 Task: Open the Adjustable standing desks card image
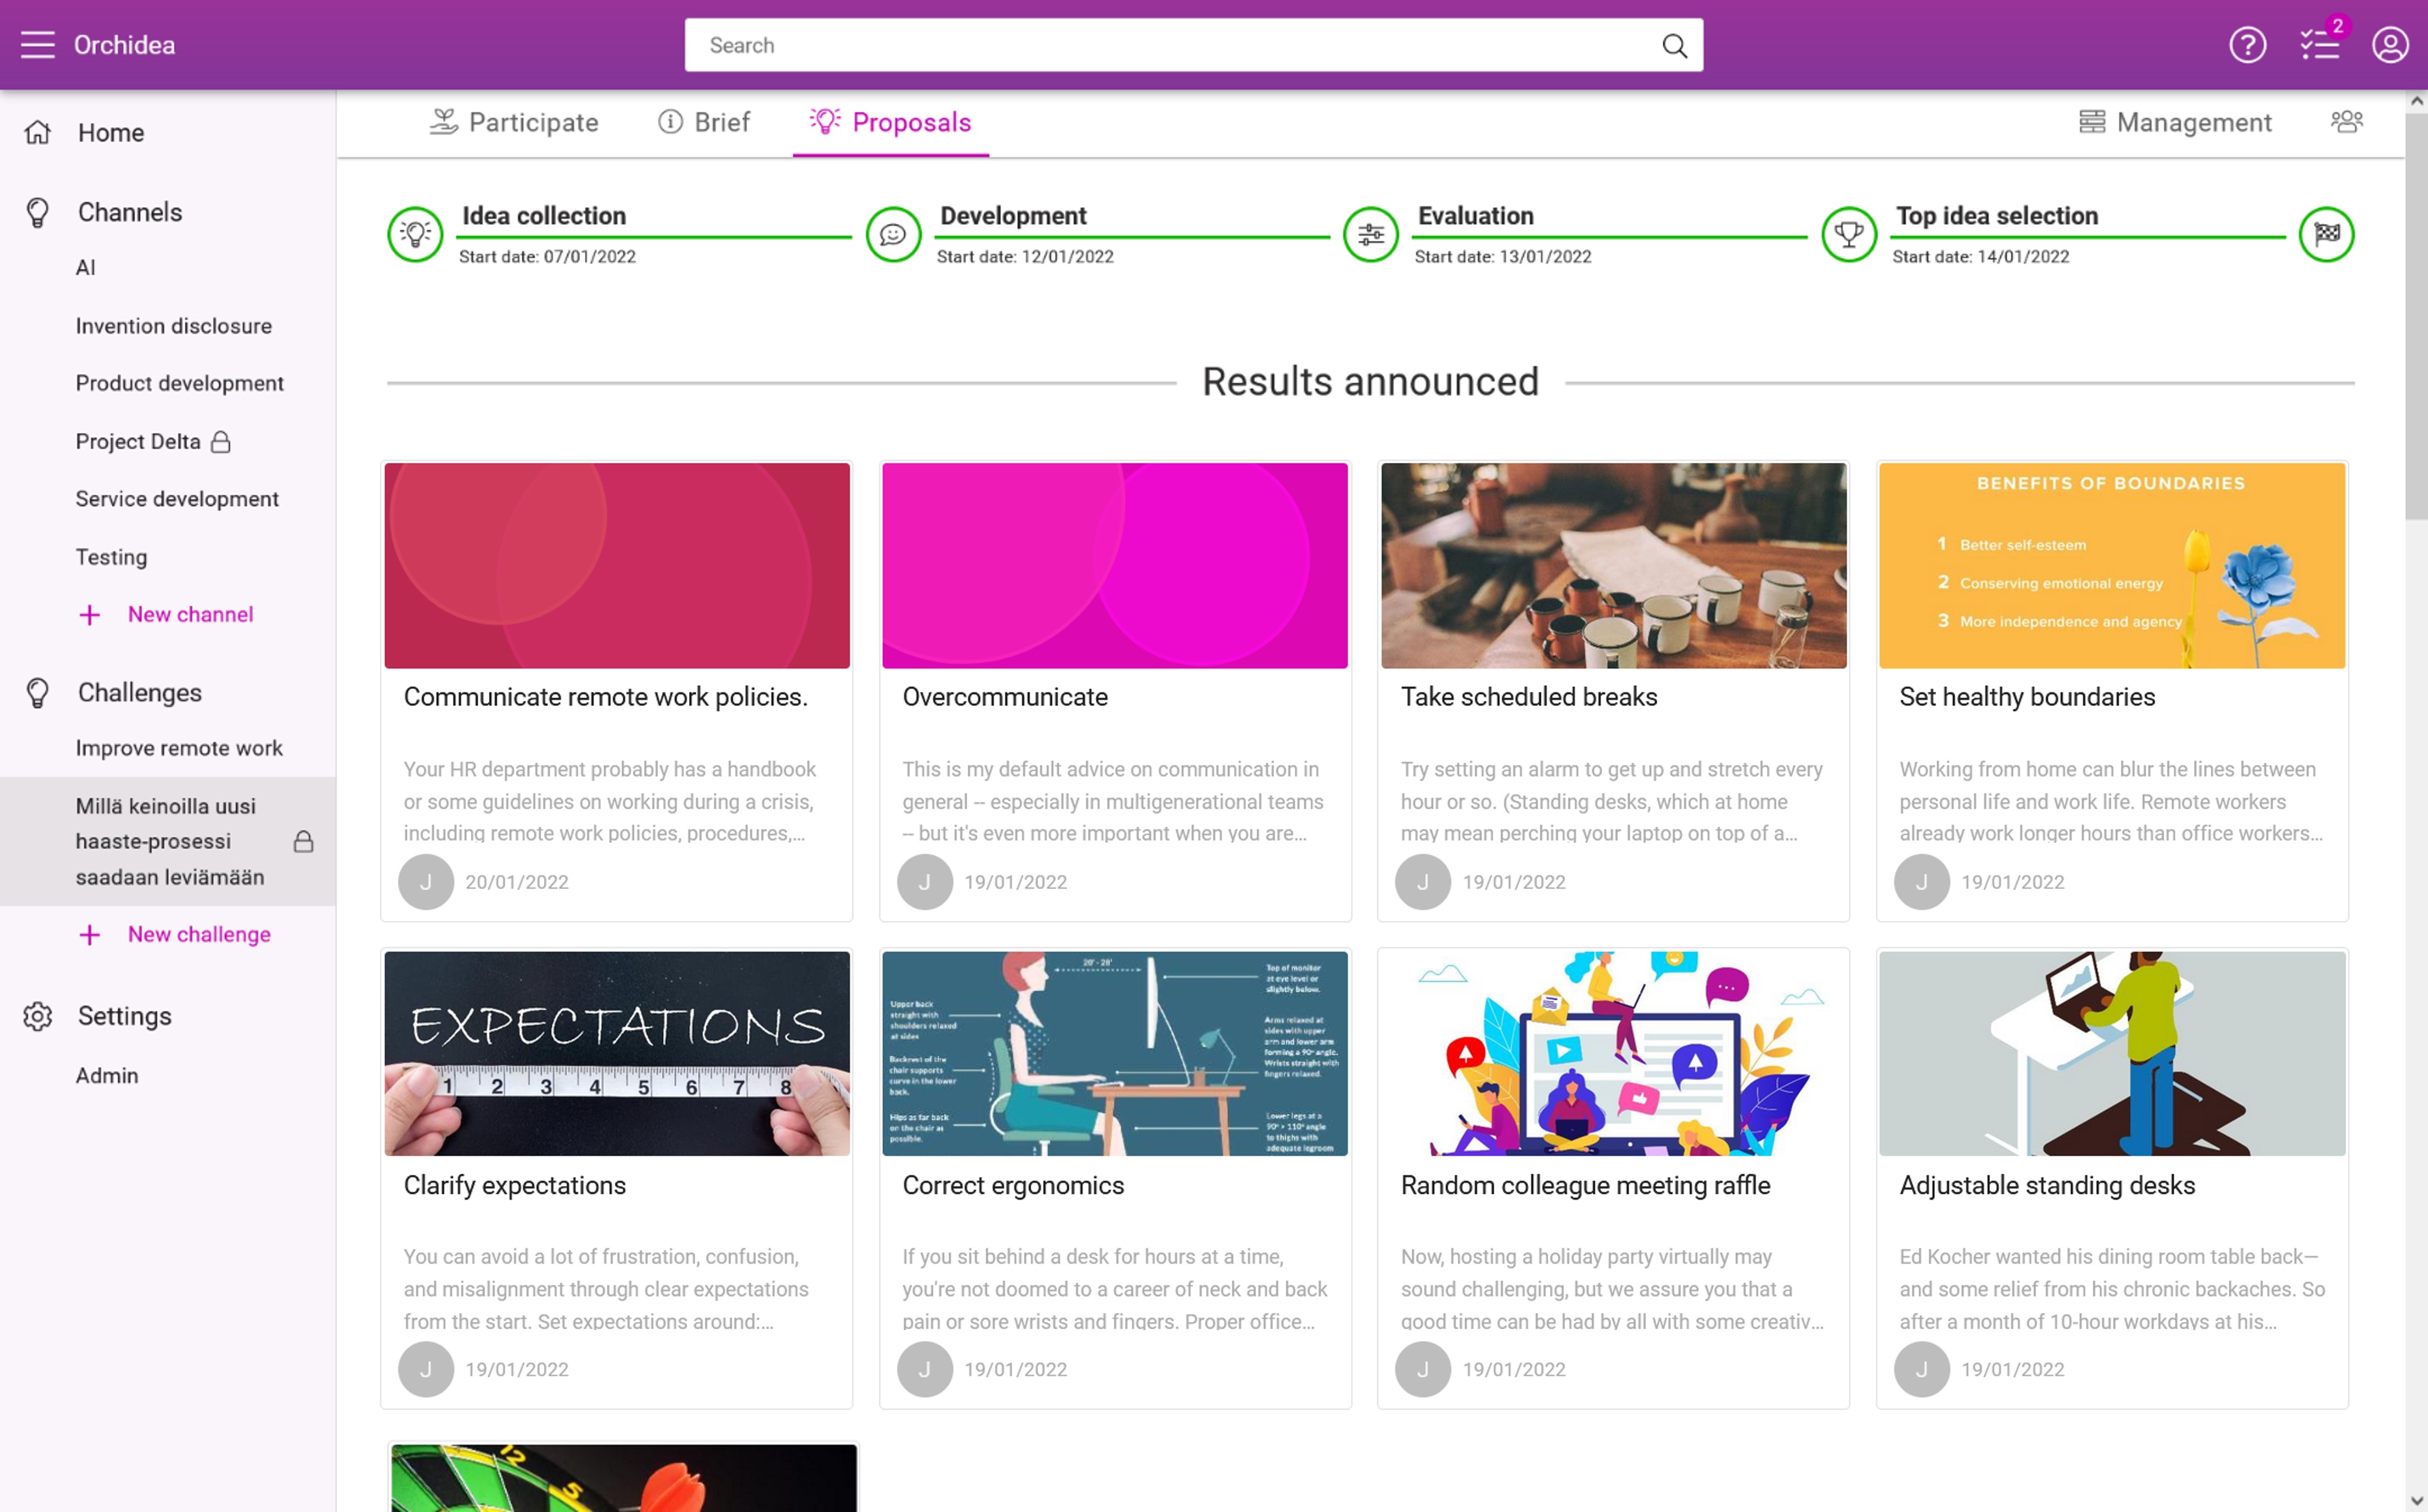coord(2111,1053)
